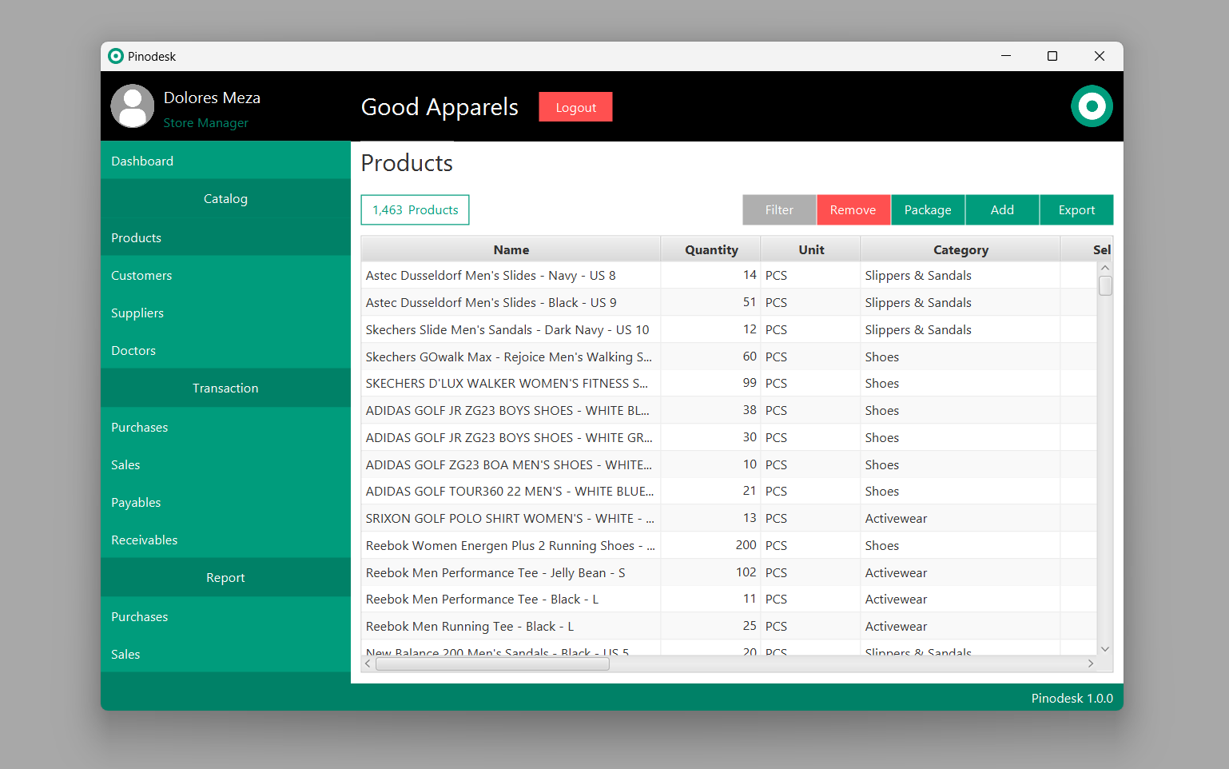Image resolution: width=1229 pixels, height=769 pixels.
Task: Click the Pinodesk logo icon in the top-right corner
Action: pyautogui.click(x=1092, y=106)
